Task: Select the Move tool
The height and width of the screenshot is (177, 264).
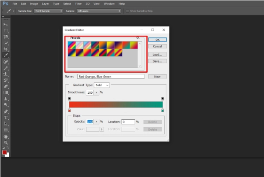Action: (x=6, y=25)
